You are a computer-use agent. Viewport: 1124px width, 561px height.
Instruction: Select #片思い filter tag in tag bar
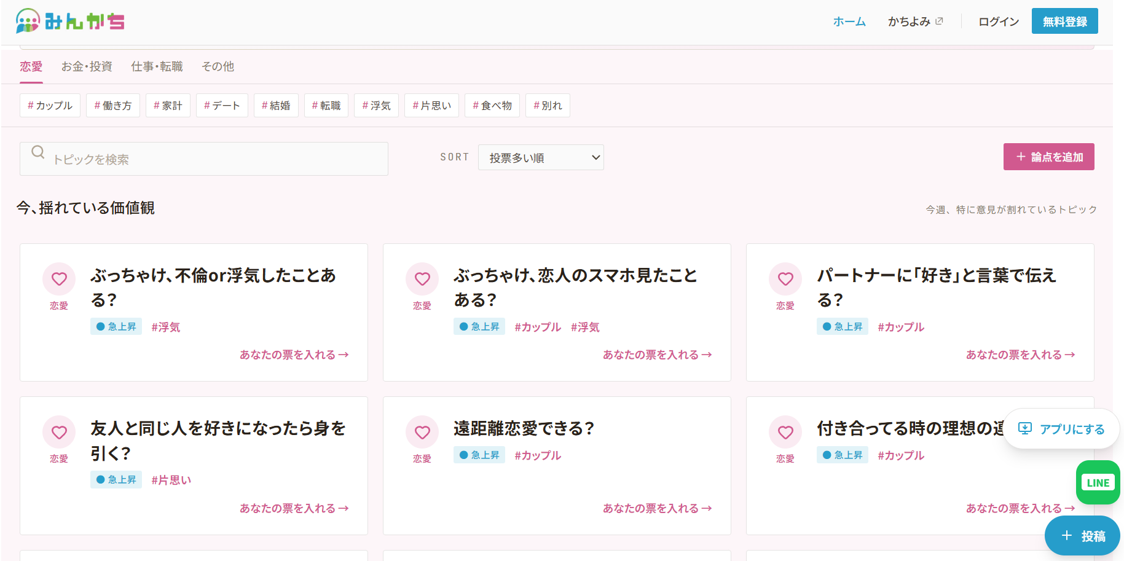431,106
